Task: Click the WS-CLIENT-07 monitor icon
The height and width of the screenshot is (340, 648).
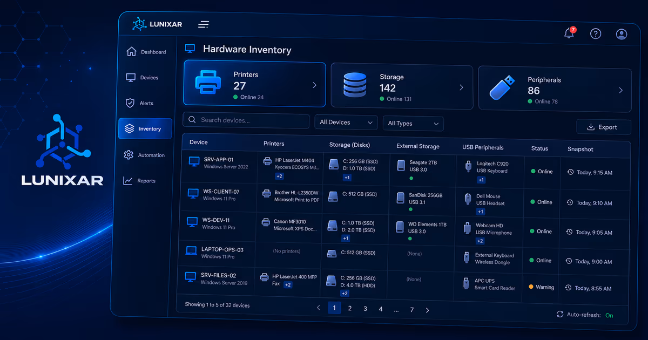Action: tap(193, 193)
